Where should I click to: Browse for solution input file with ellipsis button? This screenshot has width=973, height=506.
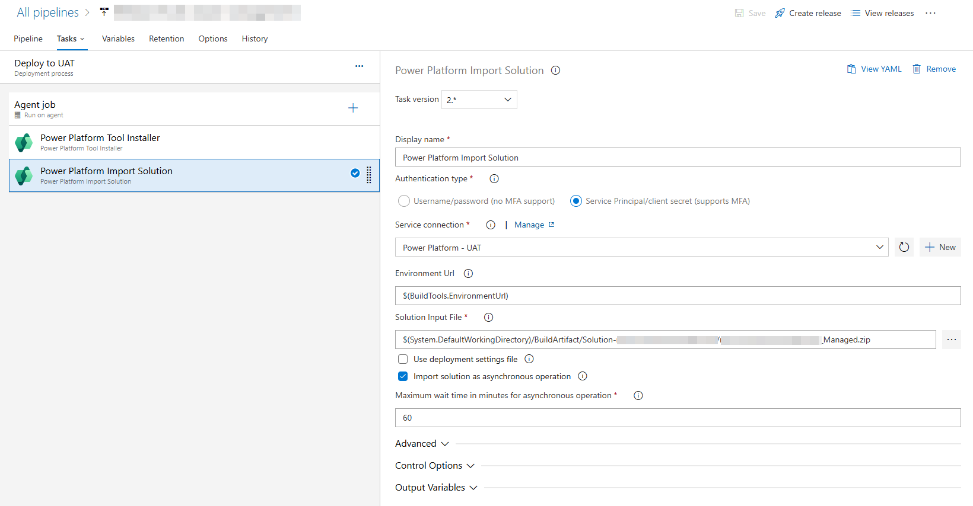coord(951,340)
